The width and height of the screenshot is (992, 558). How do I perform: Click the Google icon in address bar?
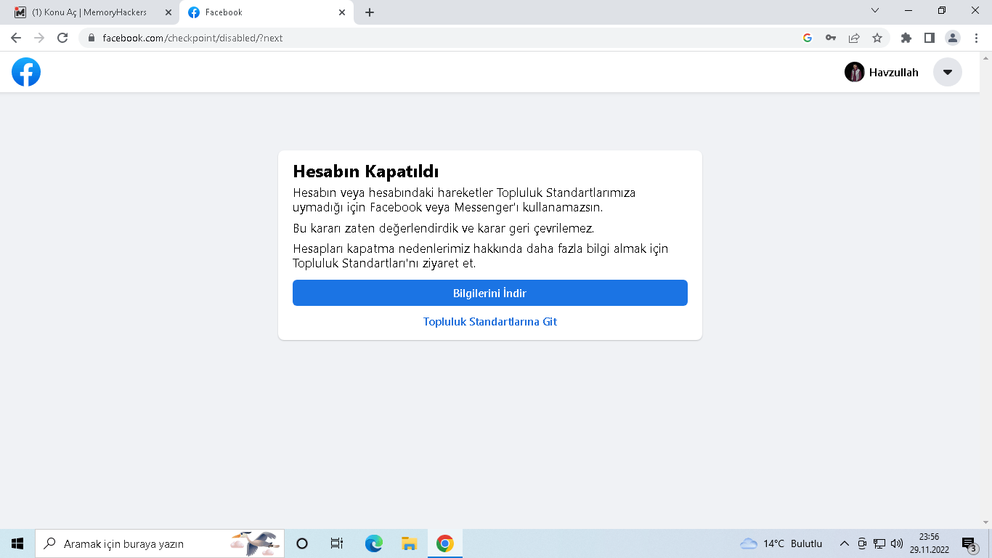(x=807, y=38)
